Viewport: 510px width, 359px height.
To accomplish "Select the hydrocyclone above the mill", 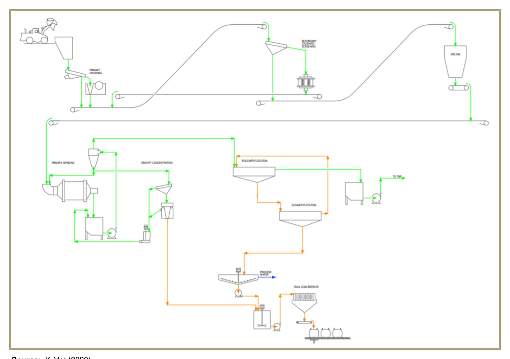I will 94,158.
